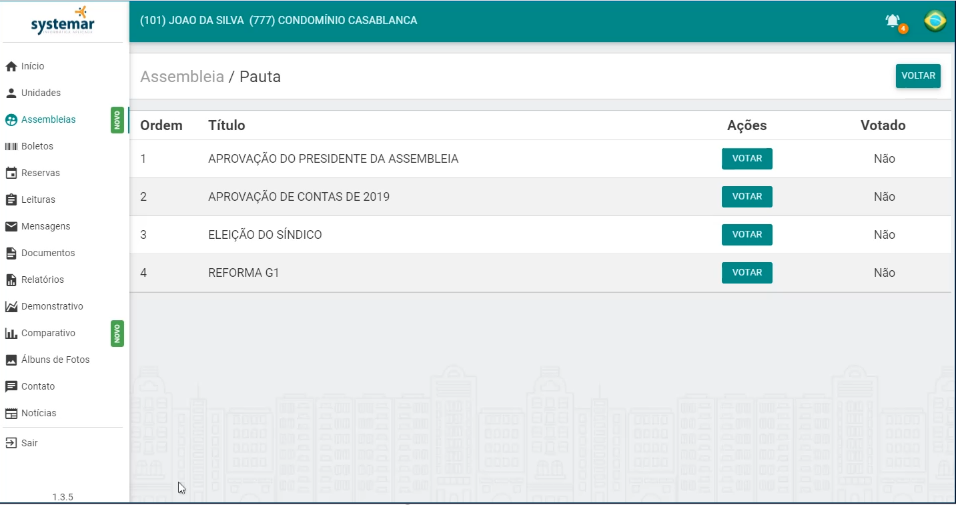Image resolution: width=956 pixels, height=505 pixels.
Task: Select Comparativo in the sidebar
Action: coord(48,333)
